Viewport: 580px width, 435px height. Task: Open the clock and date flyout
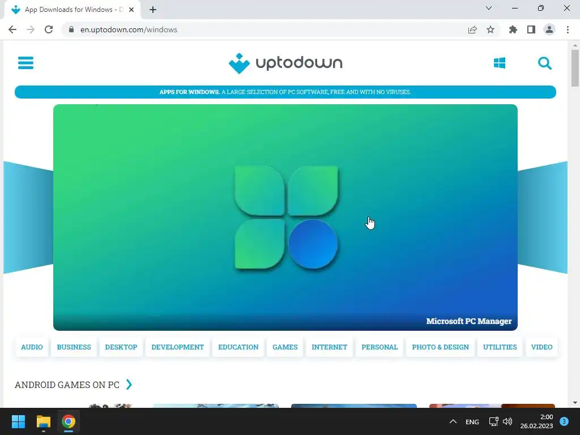coord(536,421)
